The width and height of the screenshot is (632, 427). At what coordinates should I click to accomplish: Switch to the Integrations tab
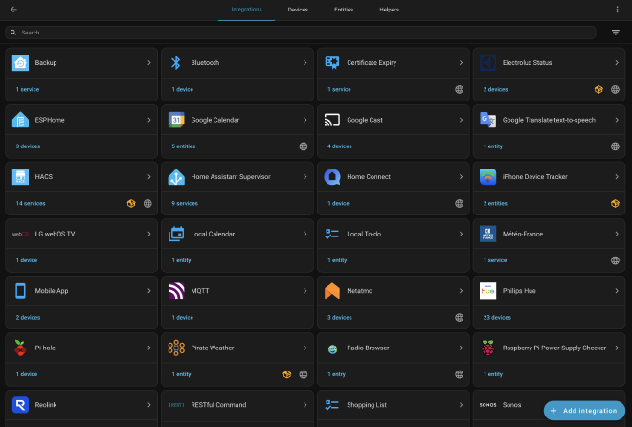(246, 10)
